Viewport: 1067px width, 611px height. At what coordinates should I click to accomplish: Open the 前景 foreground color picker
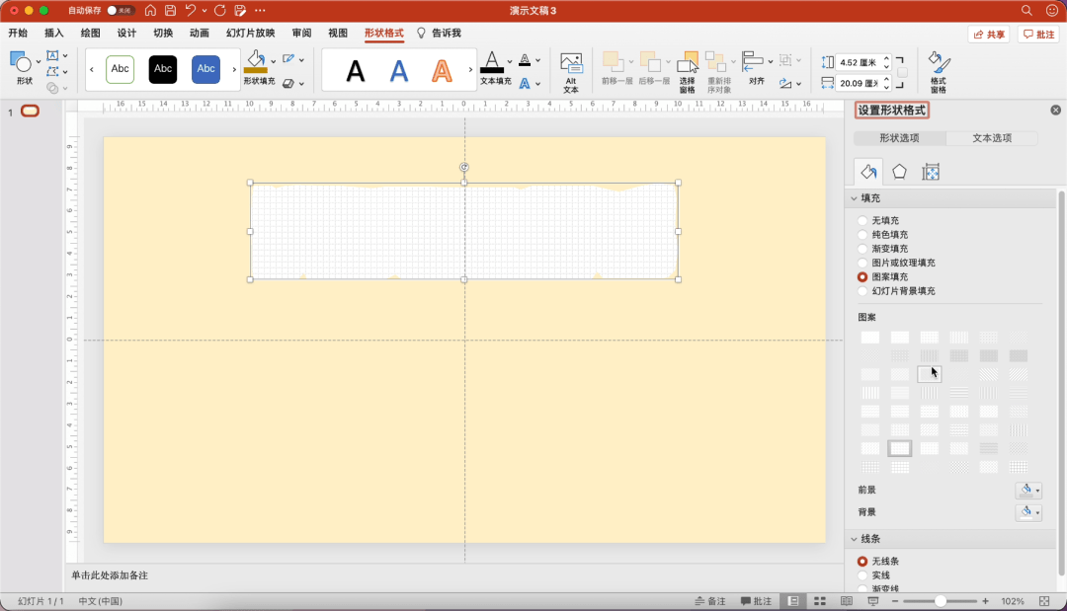click(x=1028, y=490)
